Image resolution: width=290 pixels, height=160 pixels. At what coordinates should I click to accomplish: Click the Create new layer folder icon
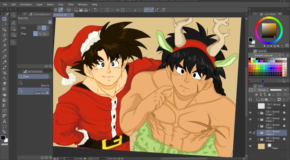click(266, 100)
